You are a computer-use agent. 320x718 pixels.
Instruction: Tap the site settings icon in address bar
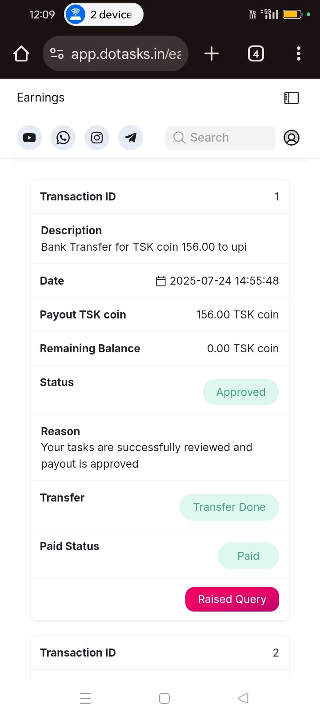pyautogui.click(x=57, y=54)
